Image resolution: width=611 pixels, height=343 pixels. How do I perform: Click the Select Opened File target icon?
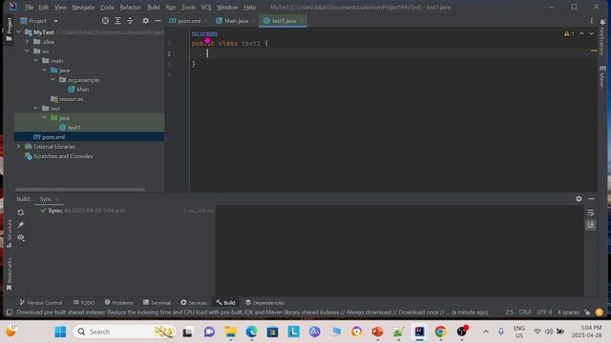(105, 21)
